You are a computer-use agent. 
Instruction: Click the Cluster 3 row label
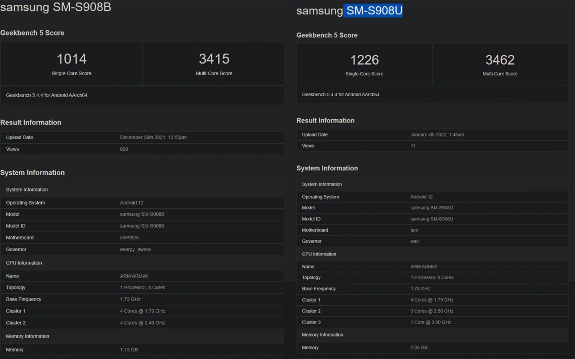tap(311, 322)
